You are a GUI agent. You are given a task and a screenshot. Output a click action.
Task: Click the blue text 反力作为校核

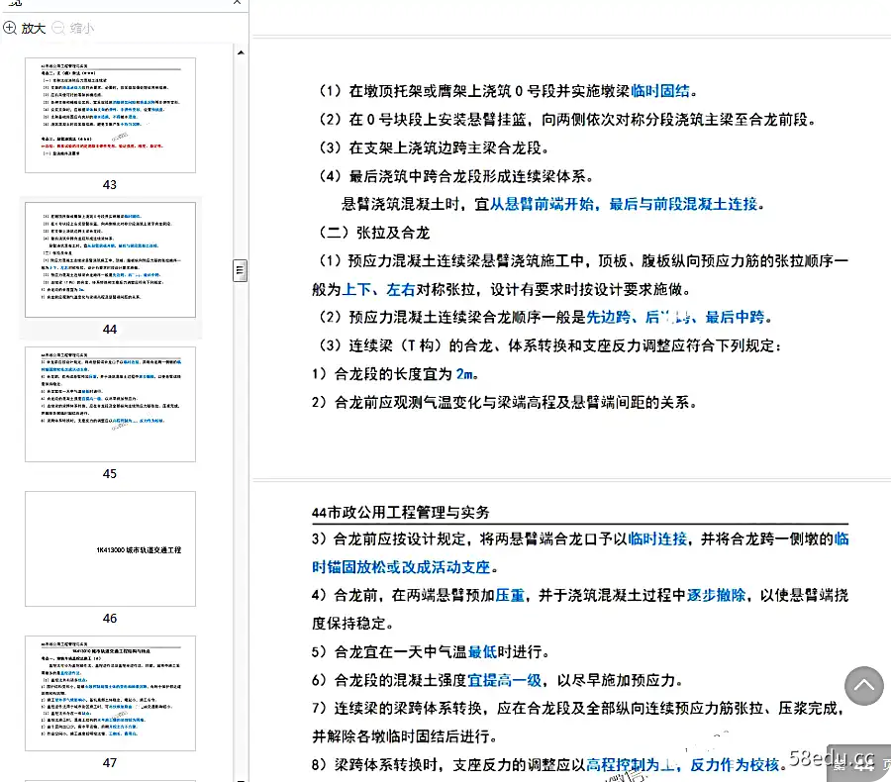coord(735,765)
